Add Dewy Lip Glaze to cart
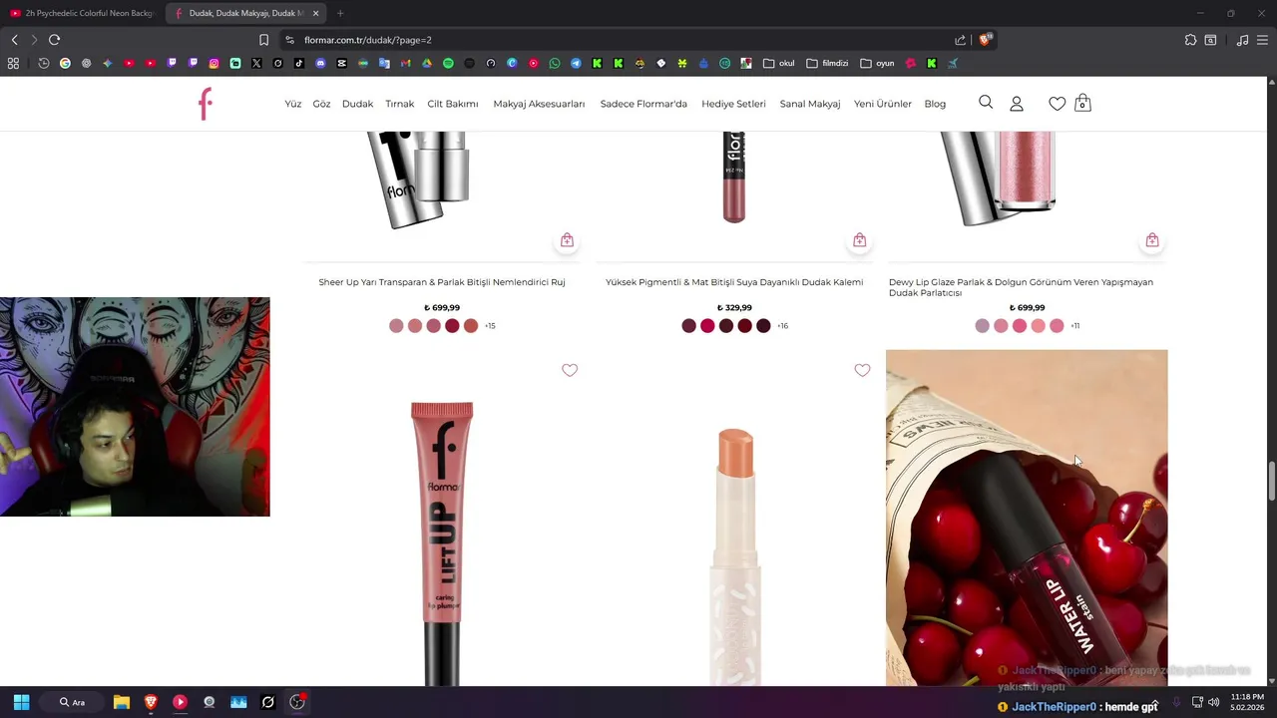The height and width of the screenshot is (718, 1277). tap(1151, 240)
